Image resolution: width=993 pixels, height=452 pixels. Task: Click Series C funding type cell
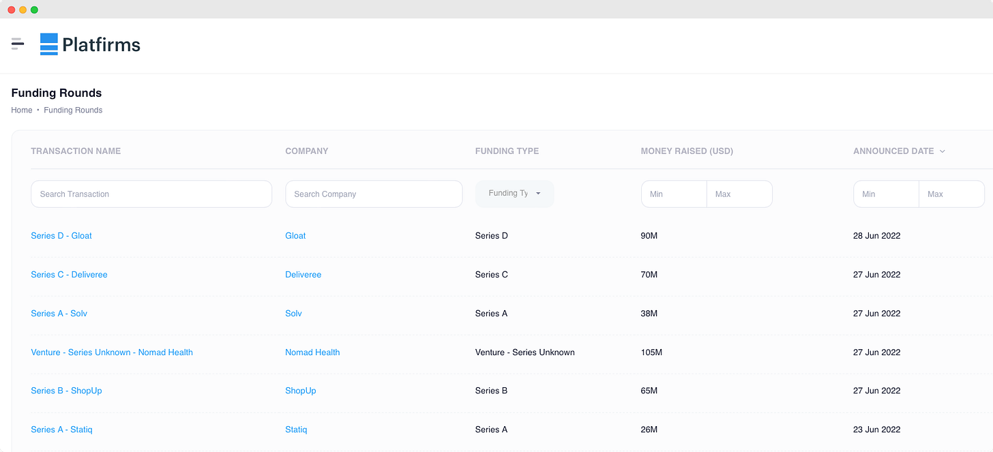coord(492,275)
